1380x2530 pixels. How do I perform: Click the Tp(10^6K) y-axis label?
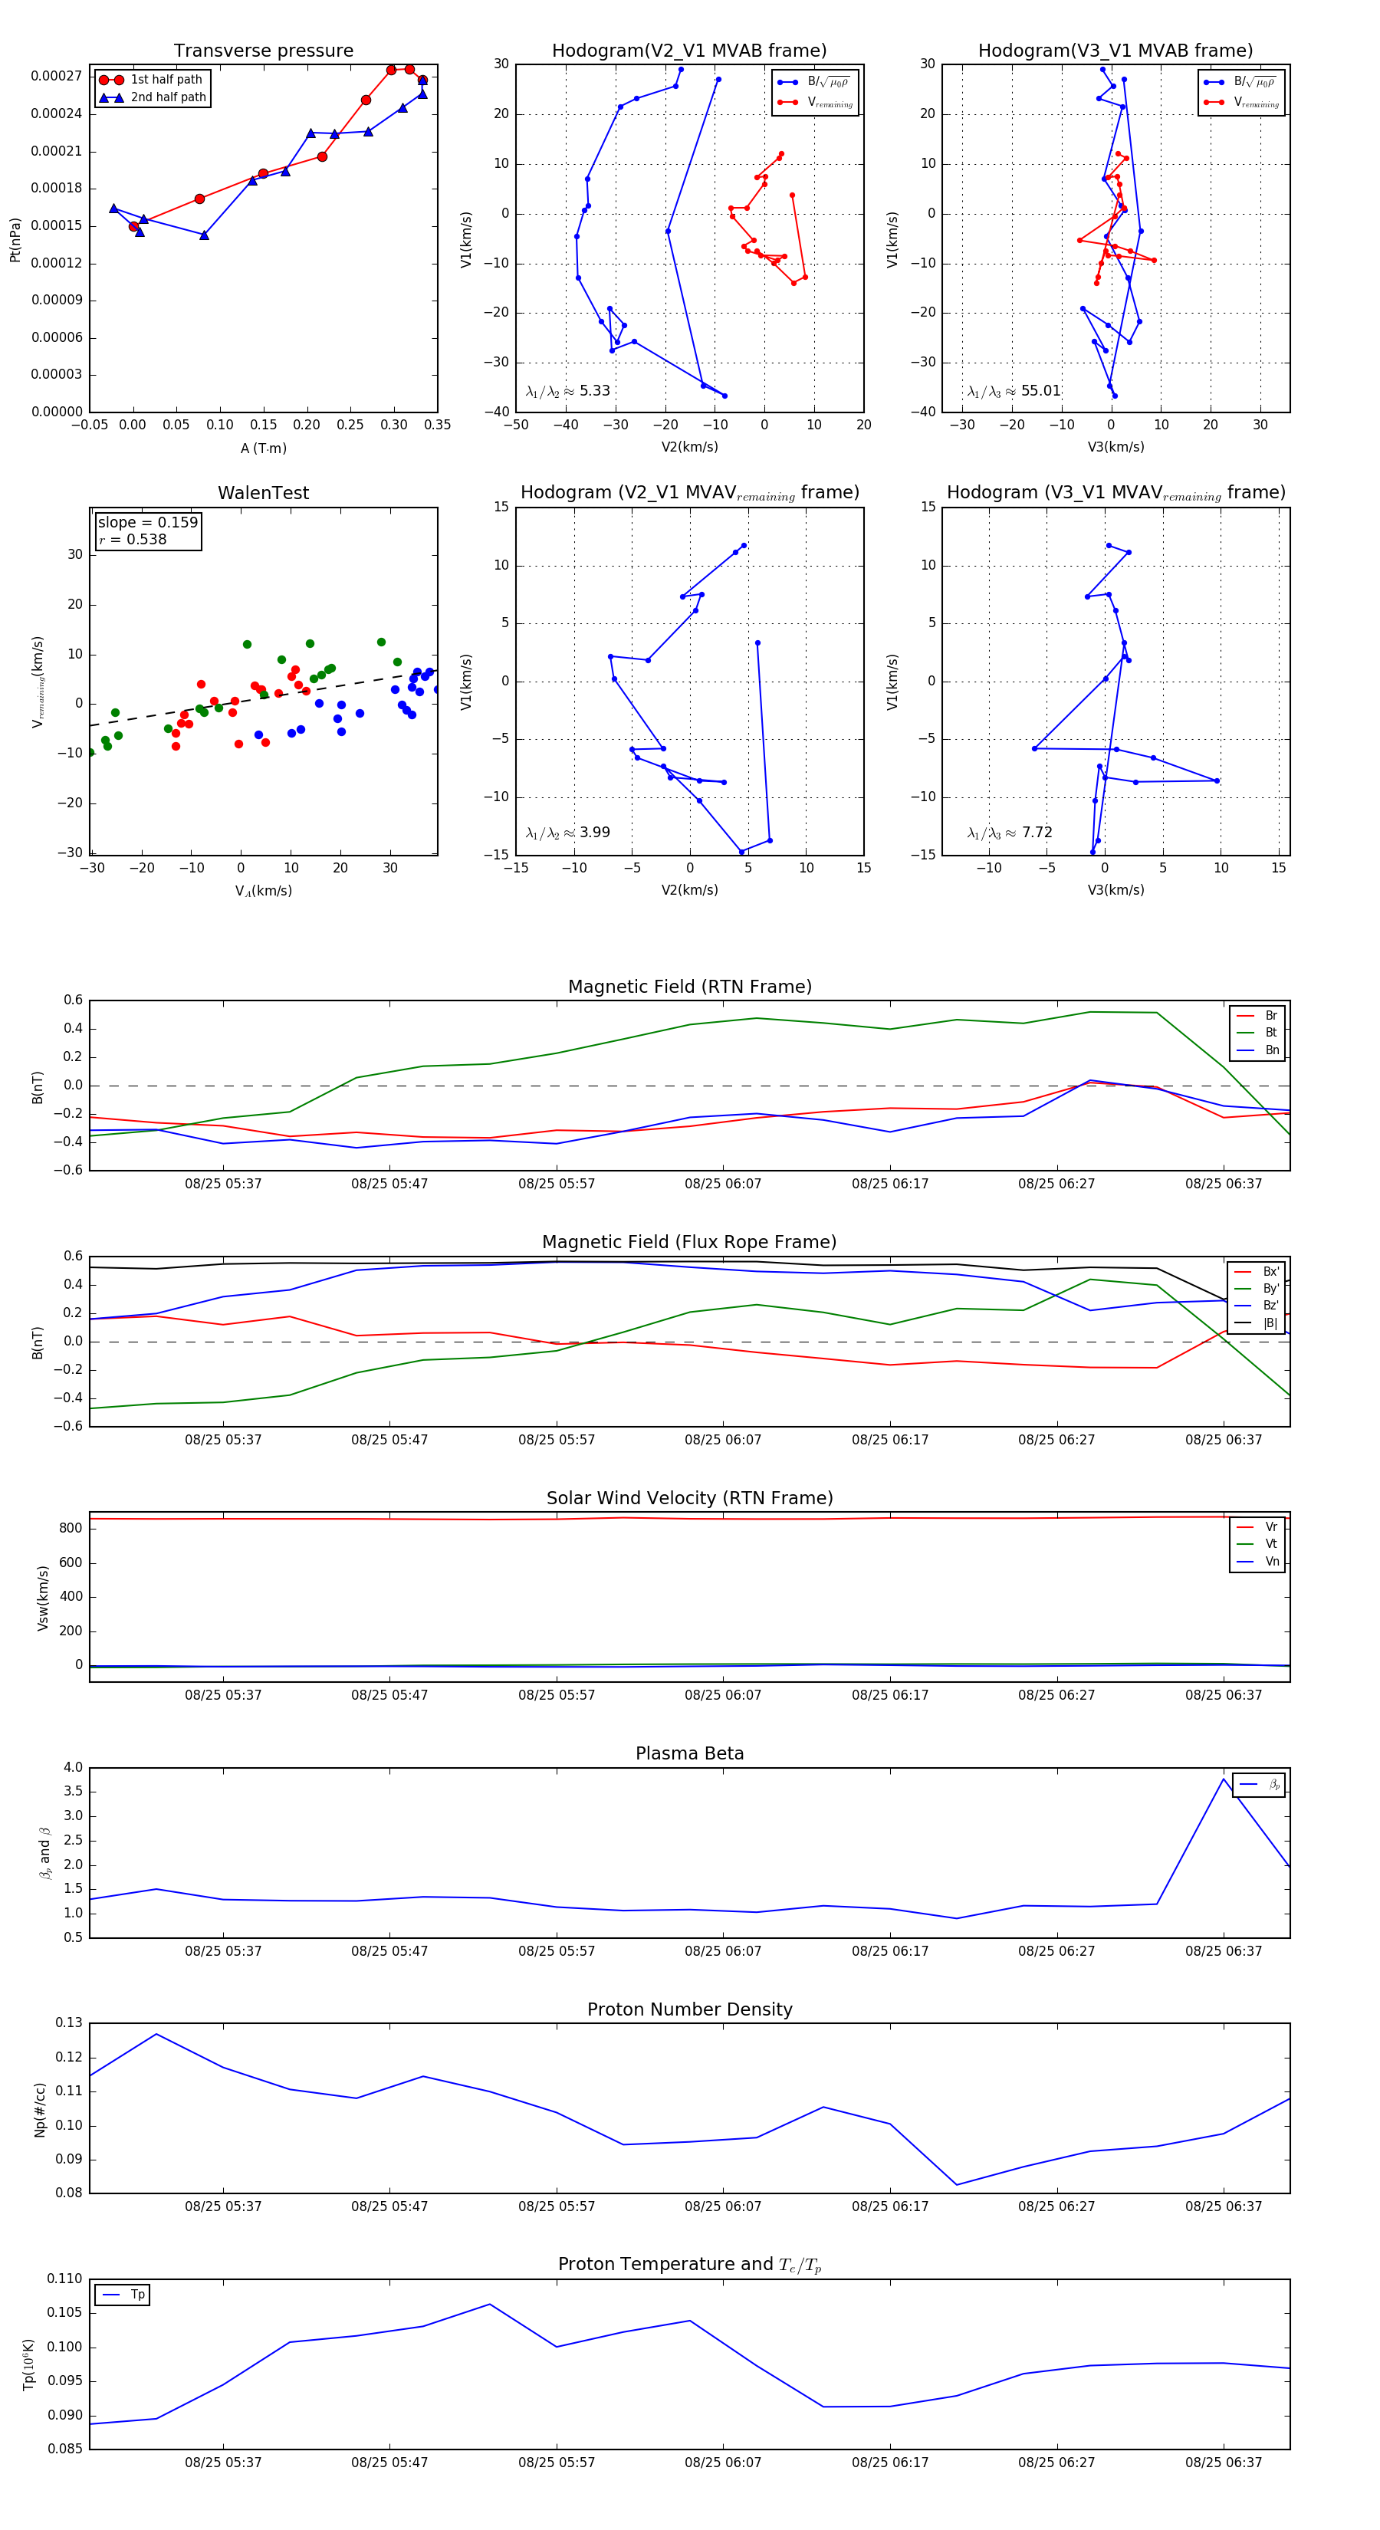[x=28, y=2364]
